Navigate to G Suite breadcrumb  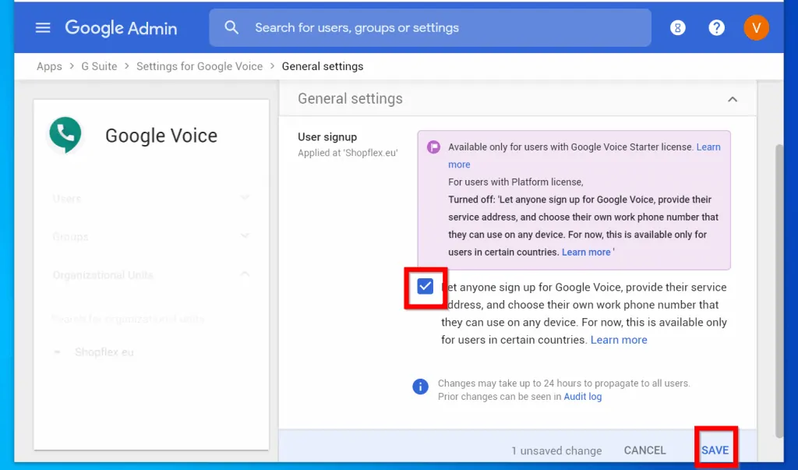click(x=99, y=66)
